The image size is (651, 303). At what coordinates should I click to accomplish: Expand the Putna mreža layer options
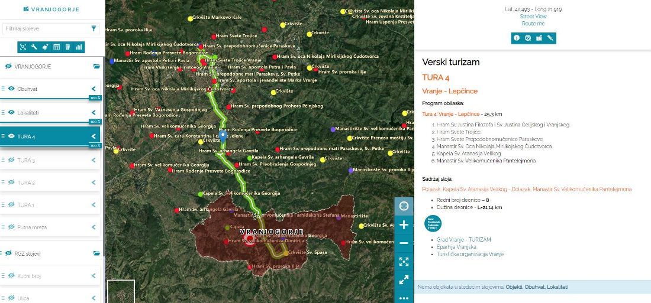click(93, 227)
